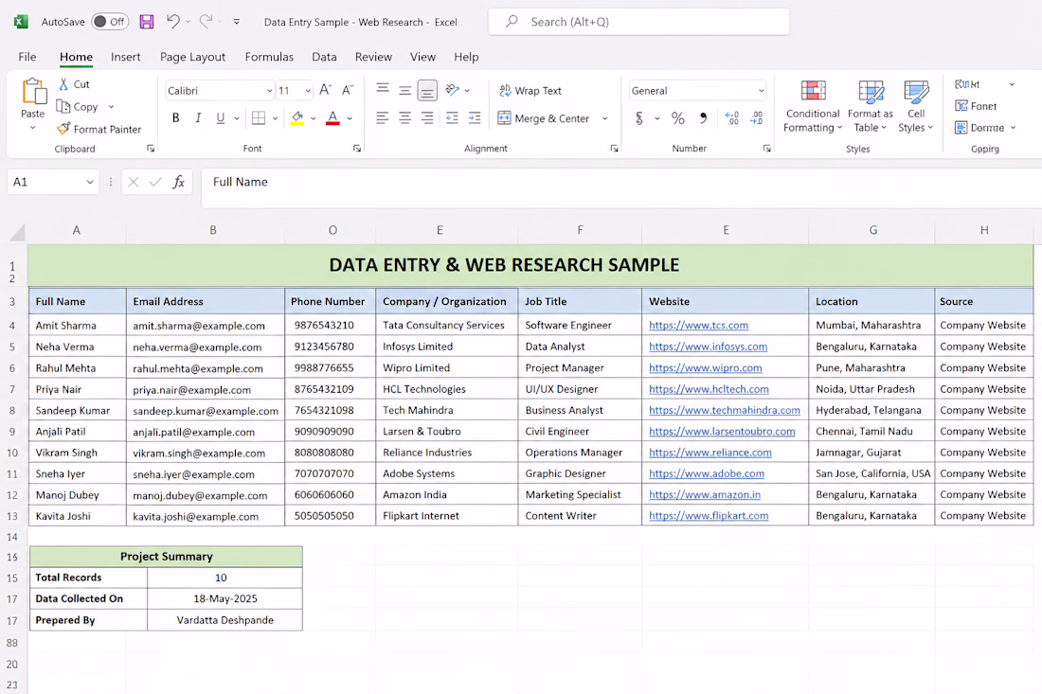Screen dimensions: 1042x694
Task: Apply percent style format
Action: pyautogui.click(x=678, y=118)
